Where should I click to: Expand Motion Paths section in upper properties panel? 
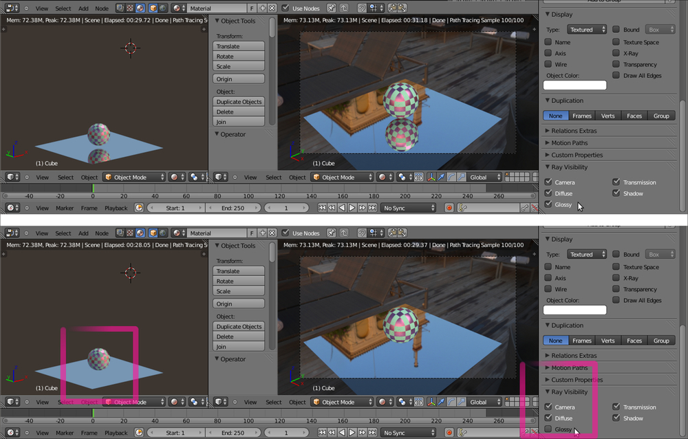click(570, 143)
